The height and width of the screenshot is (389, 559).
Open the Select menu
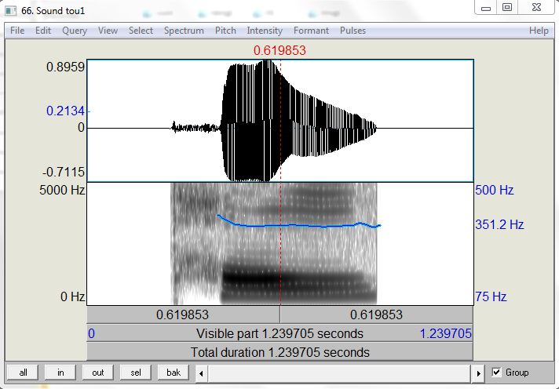click(x=141, y=31)
